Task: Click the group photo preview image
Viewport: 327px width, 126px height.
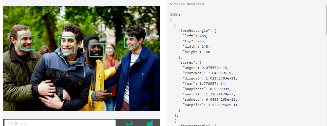Action: [x=81, y=58]
